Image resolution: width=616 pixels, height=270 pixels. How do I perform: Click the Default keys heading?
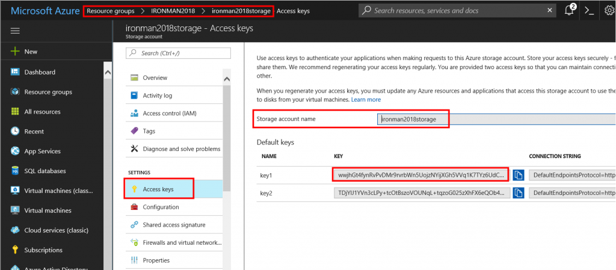(276, 142)
